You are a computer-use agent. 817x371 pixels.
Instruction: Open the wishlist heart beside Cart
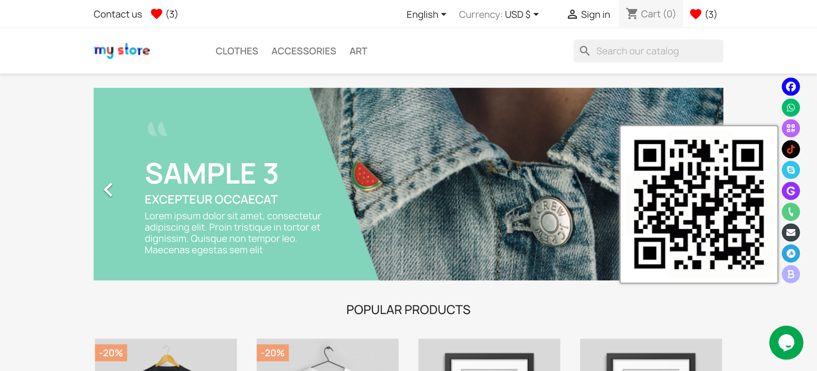coord(703,14)
